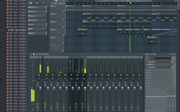This screenshot has width=180, height=112.
Task: Mute the FL Keys mixer track
Action: (84, 75)
